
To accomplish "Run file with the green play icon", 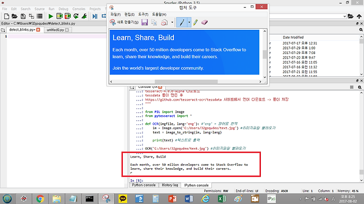I will (51, 16).
